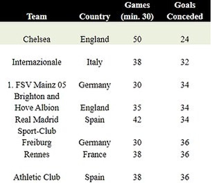
Task: Select the France country cell
Action: [x=95, y=154]
